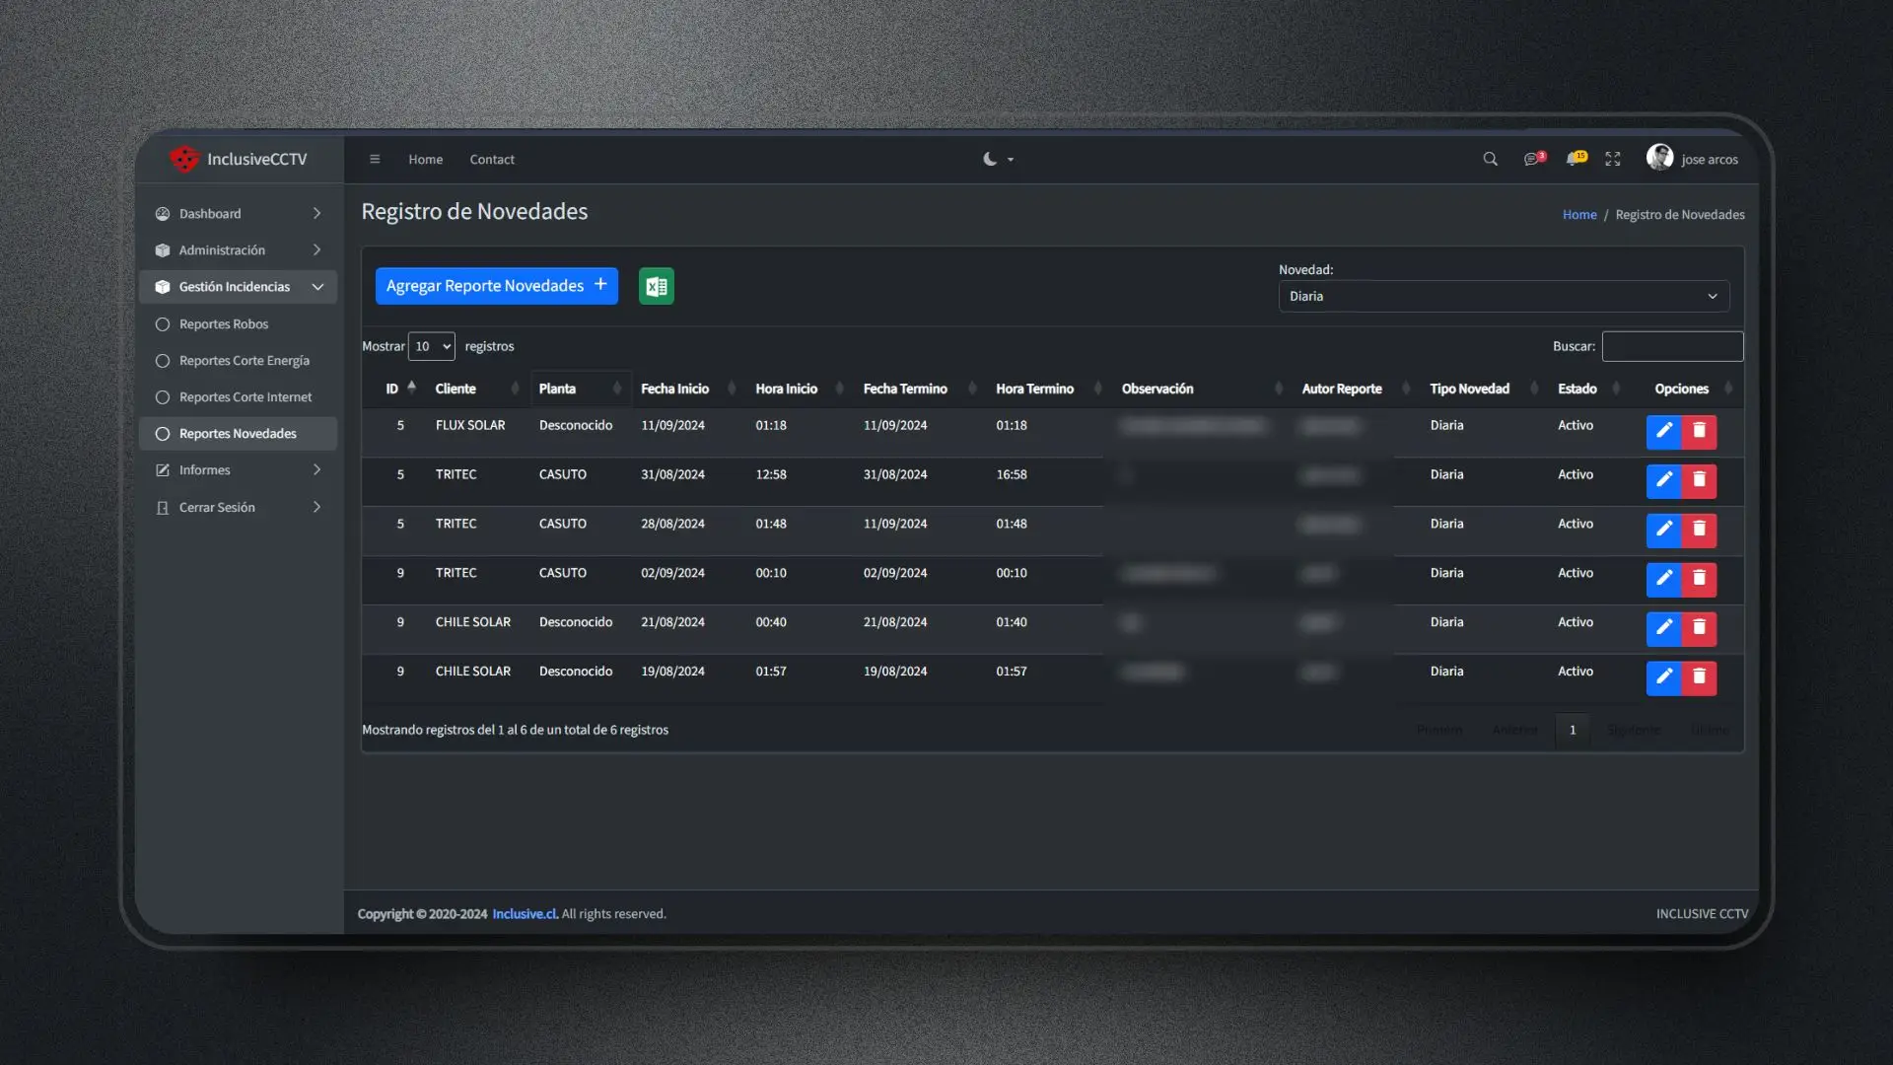Collapse the Gestión Incidencias section
This screenshot has height=1065, width=1893.
(x=238, y=287)
